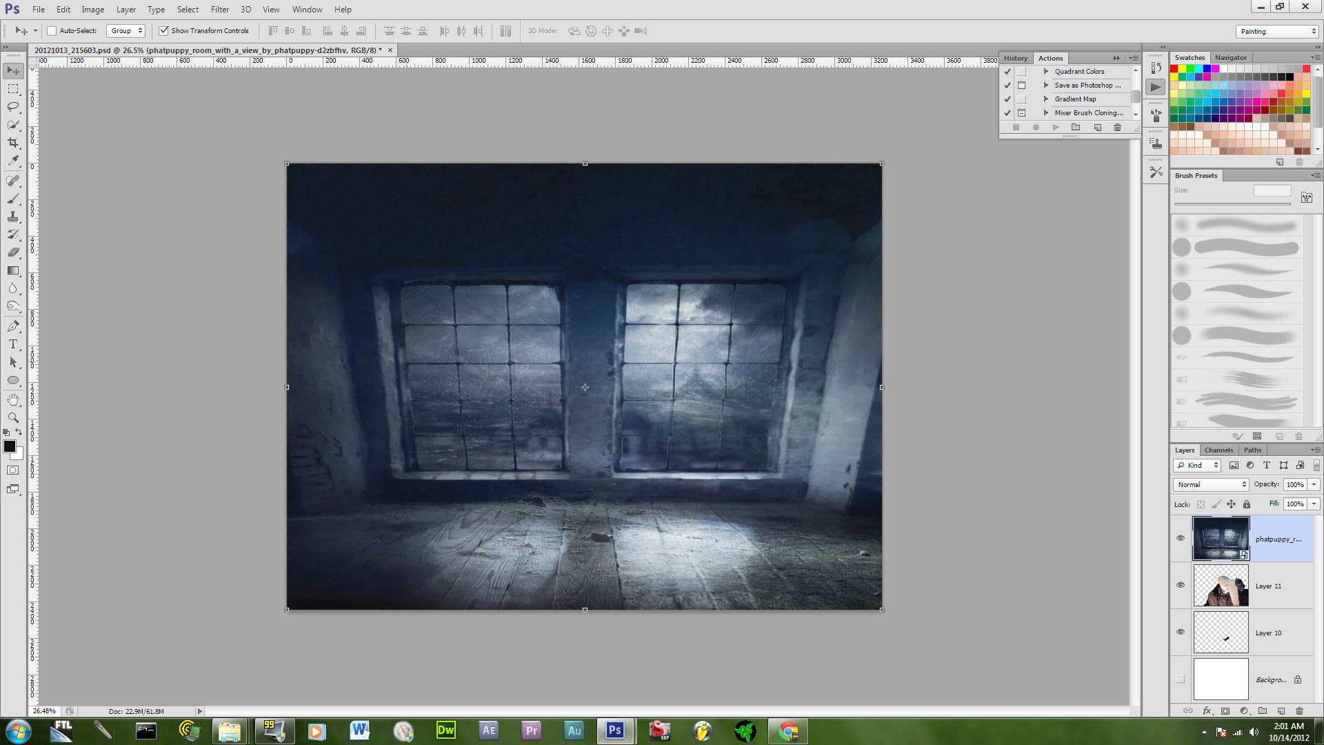Open the Auto-Select Group dropdown
This screenshot has width=1324, height=745.
pyautogui.click(x=126, y=31)
